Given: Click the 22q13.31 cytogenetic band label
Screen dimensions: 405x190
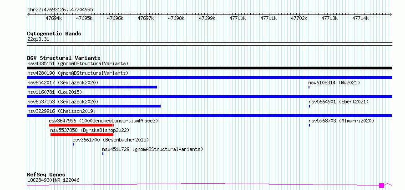Looking at the screenshot, I should (x=38, y=39).
